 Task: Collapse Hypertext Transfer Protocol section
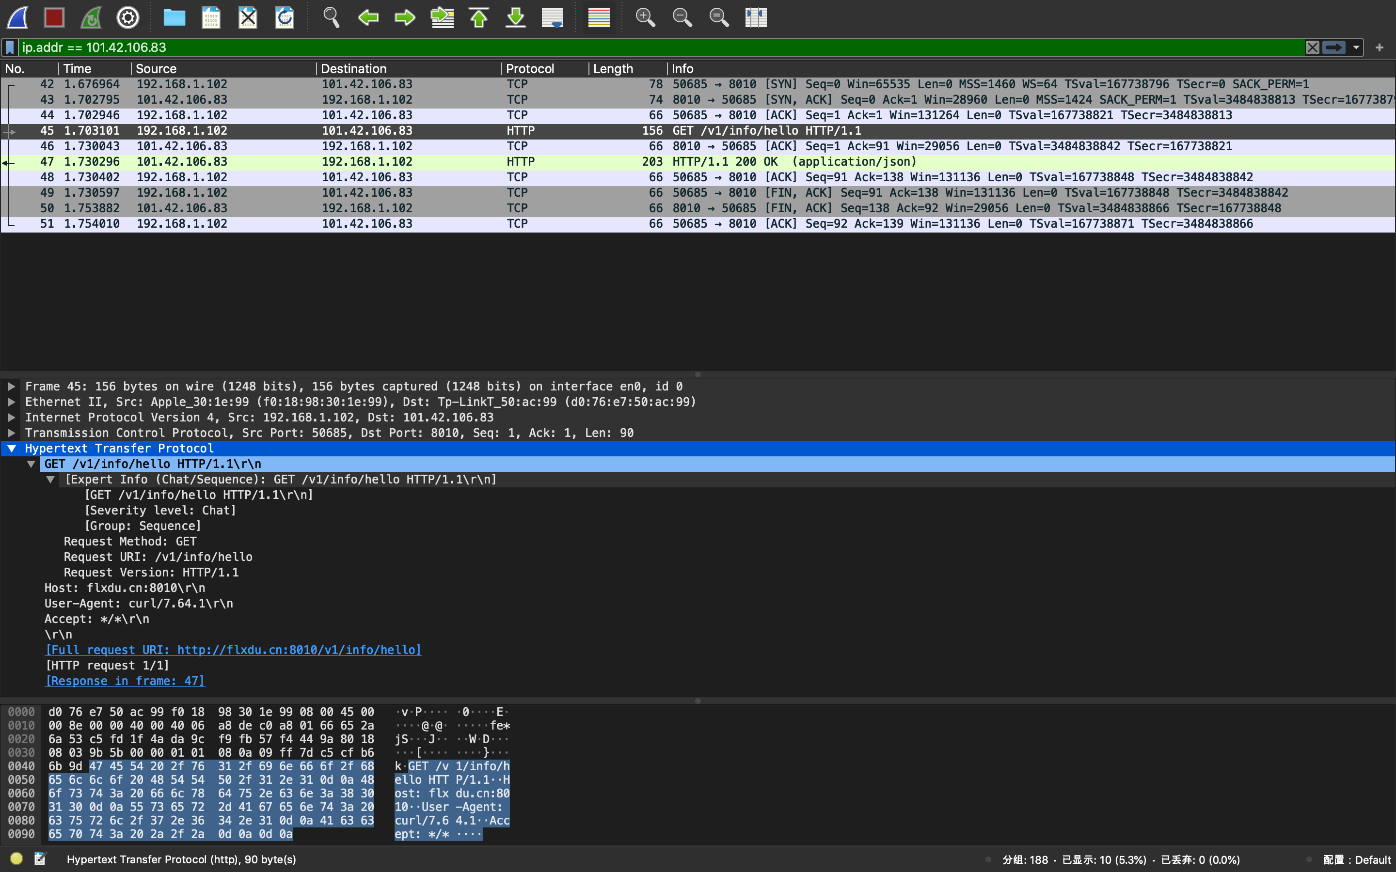[x=11, y=449]
